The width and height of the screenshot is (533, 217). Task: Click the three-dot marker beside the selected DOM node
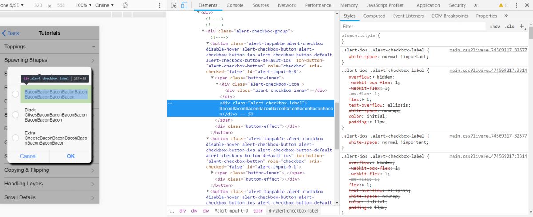[x=170, y=103]
